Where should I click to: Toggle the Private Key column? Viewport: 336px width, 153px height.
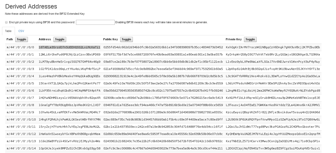tap(250, 39)
